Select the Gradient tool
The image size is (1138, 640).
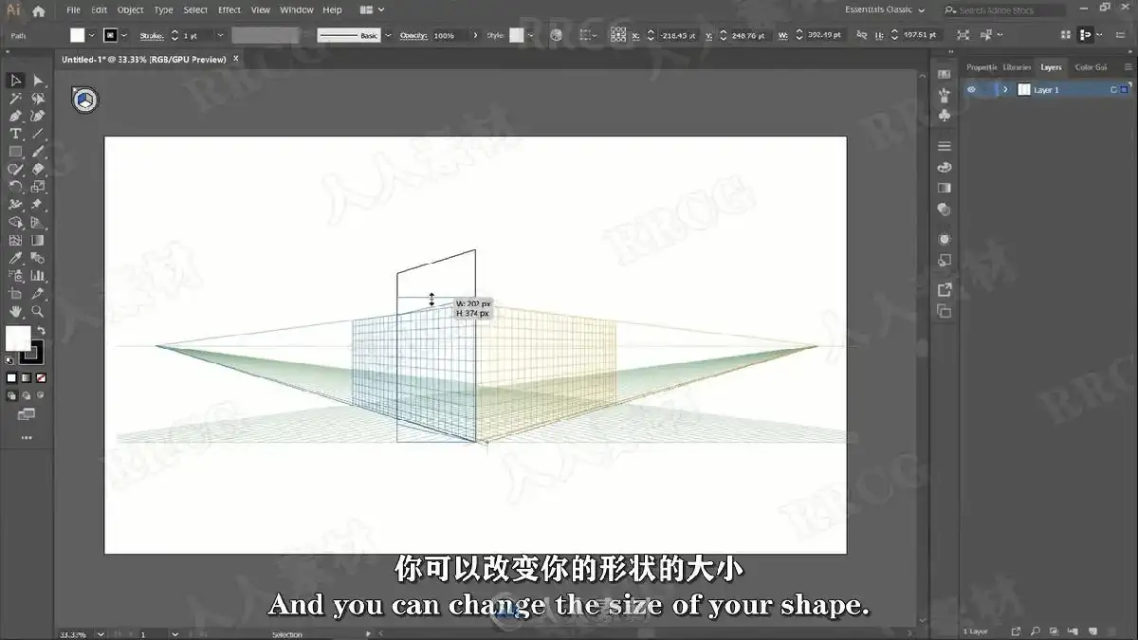coord(38,240)
